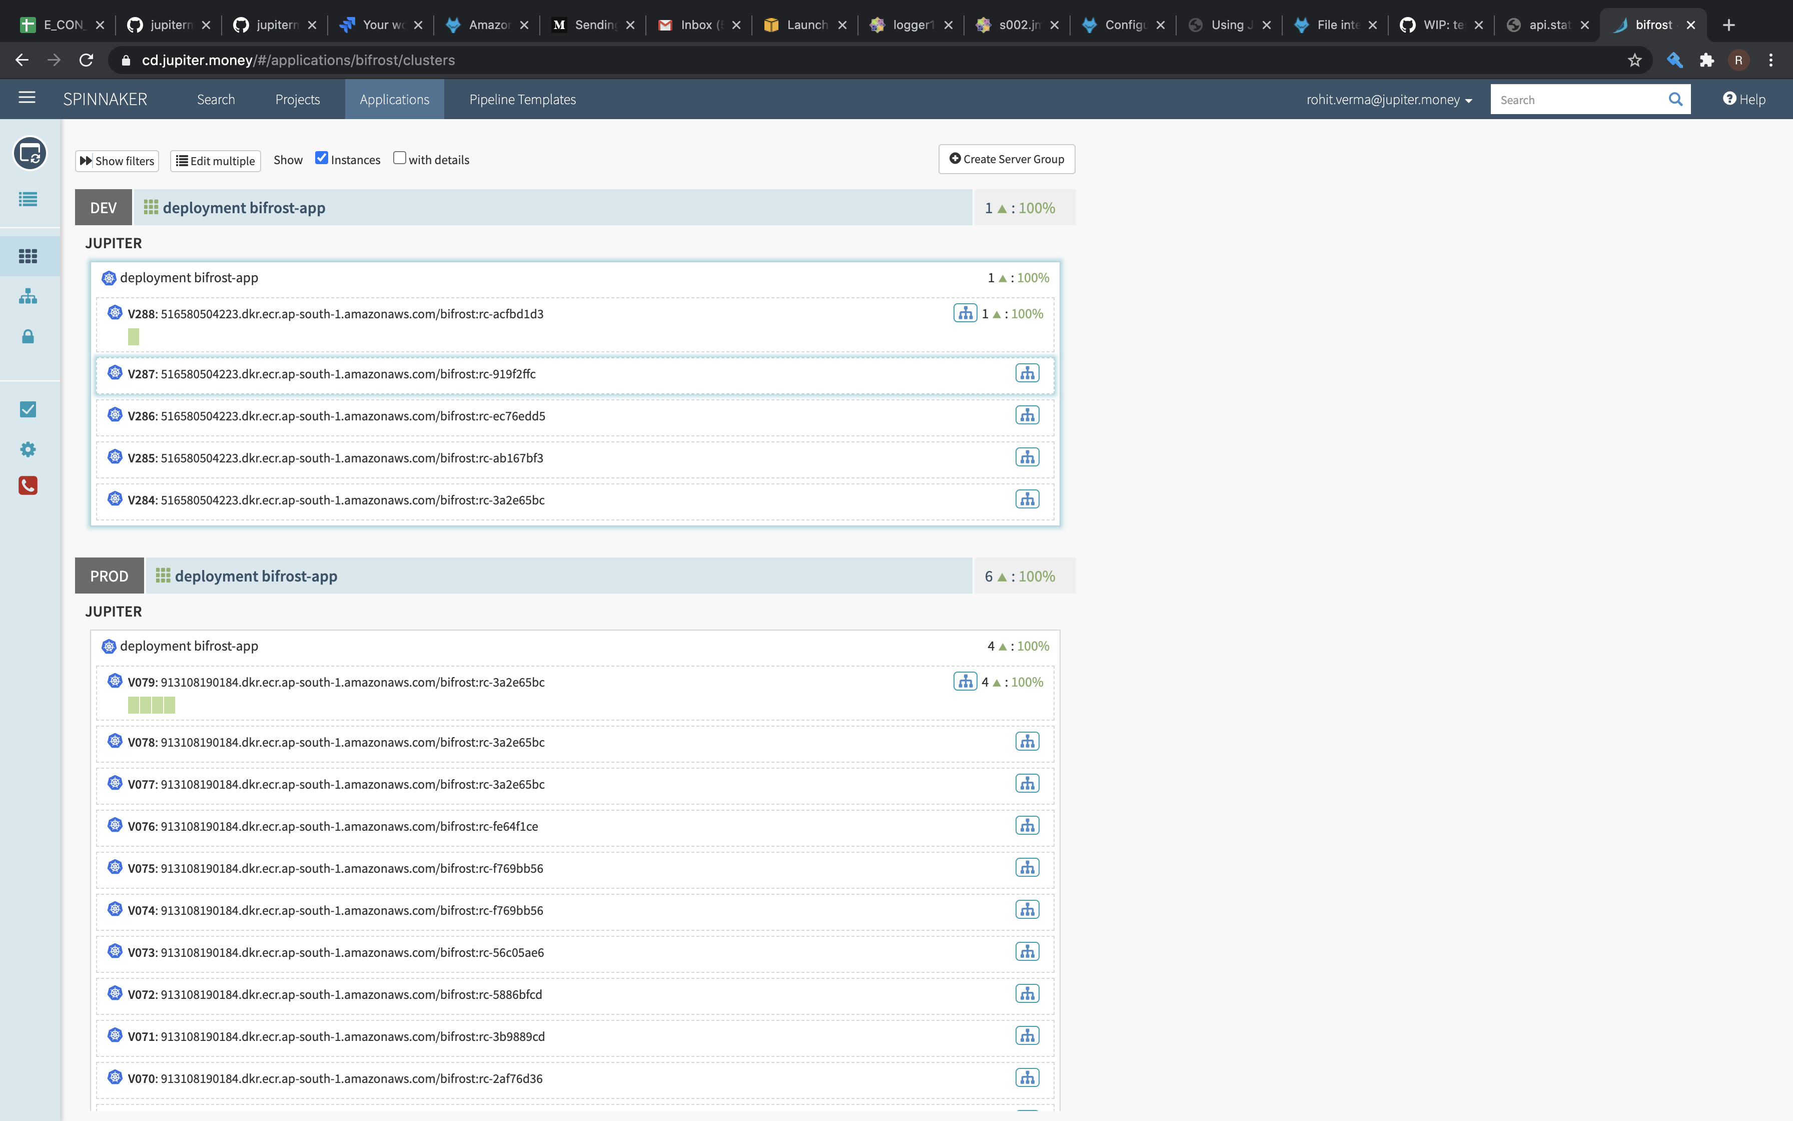The width and height of the screenshot is (1793, 1121).
Task: Click the Help question mark link
Action: tap(1744, 100)
